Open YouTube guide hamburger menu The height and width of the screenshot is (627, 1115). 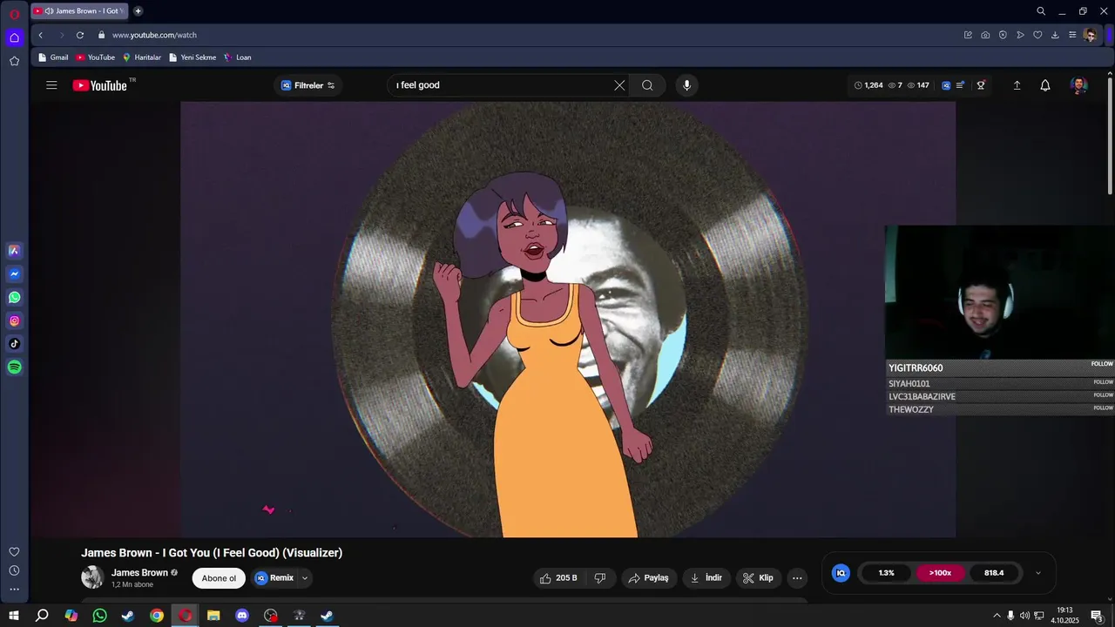(x=51, y=85)
